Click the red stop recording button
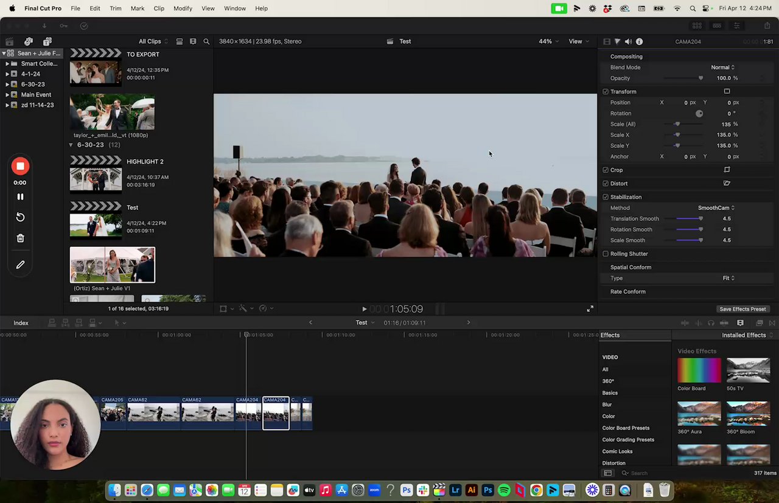The image size is (779, 503). [20, 166]
